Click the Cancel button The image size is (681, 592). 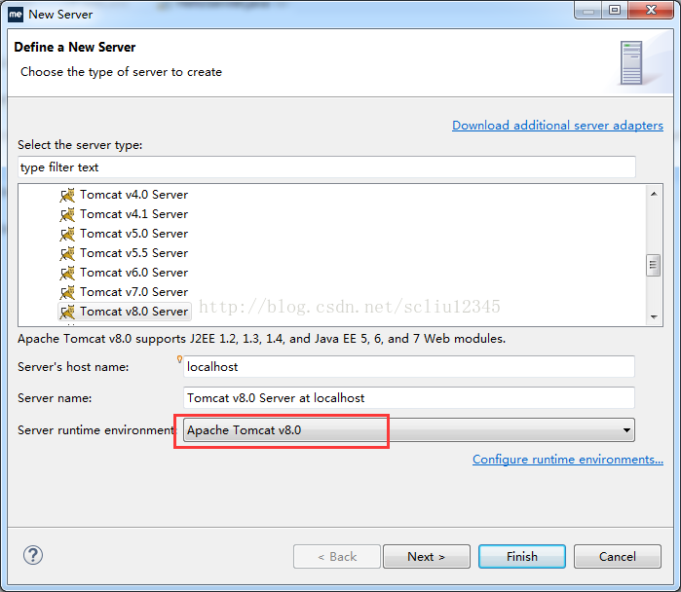[618, 556]
